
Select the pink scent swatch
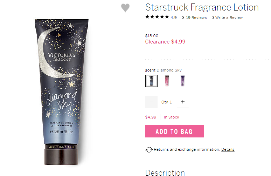click(167, 81)
